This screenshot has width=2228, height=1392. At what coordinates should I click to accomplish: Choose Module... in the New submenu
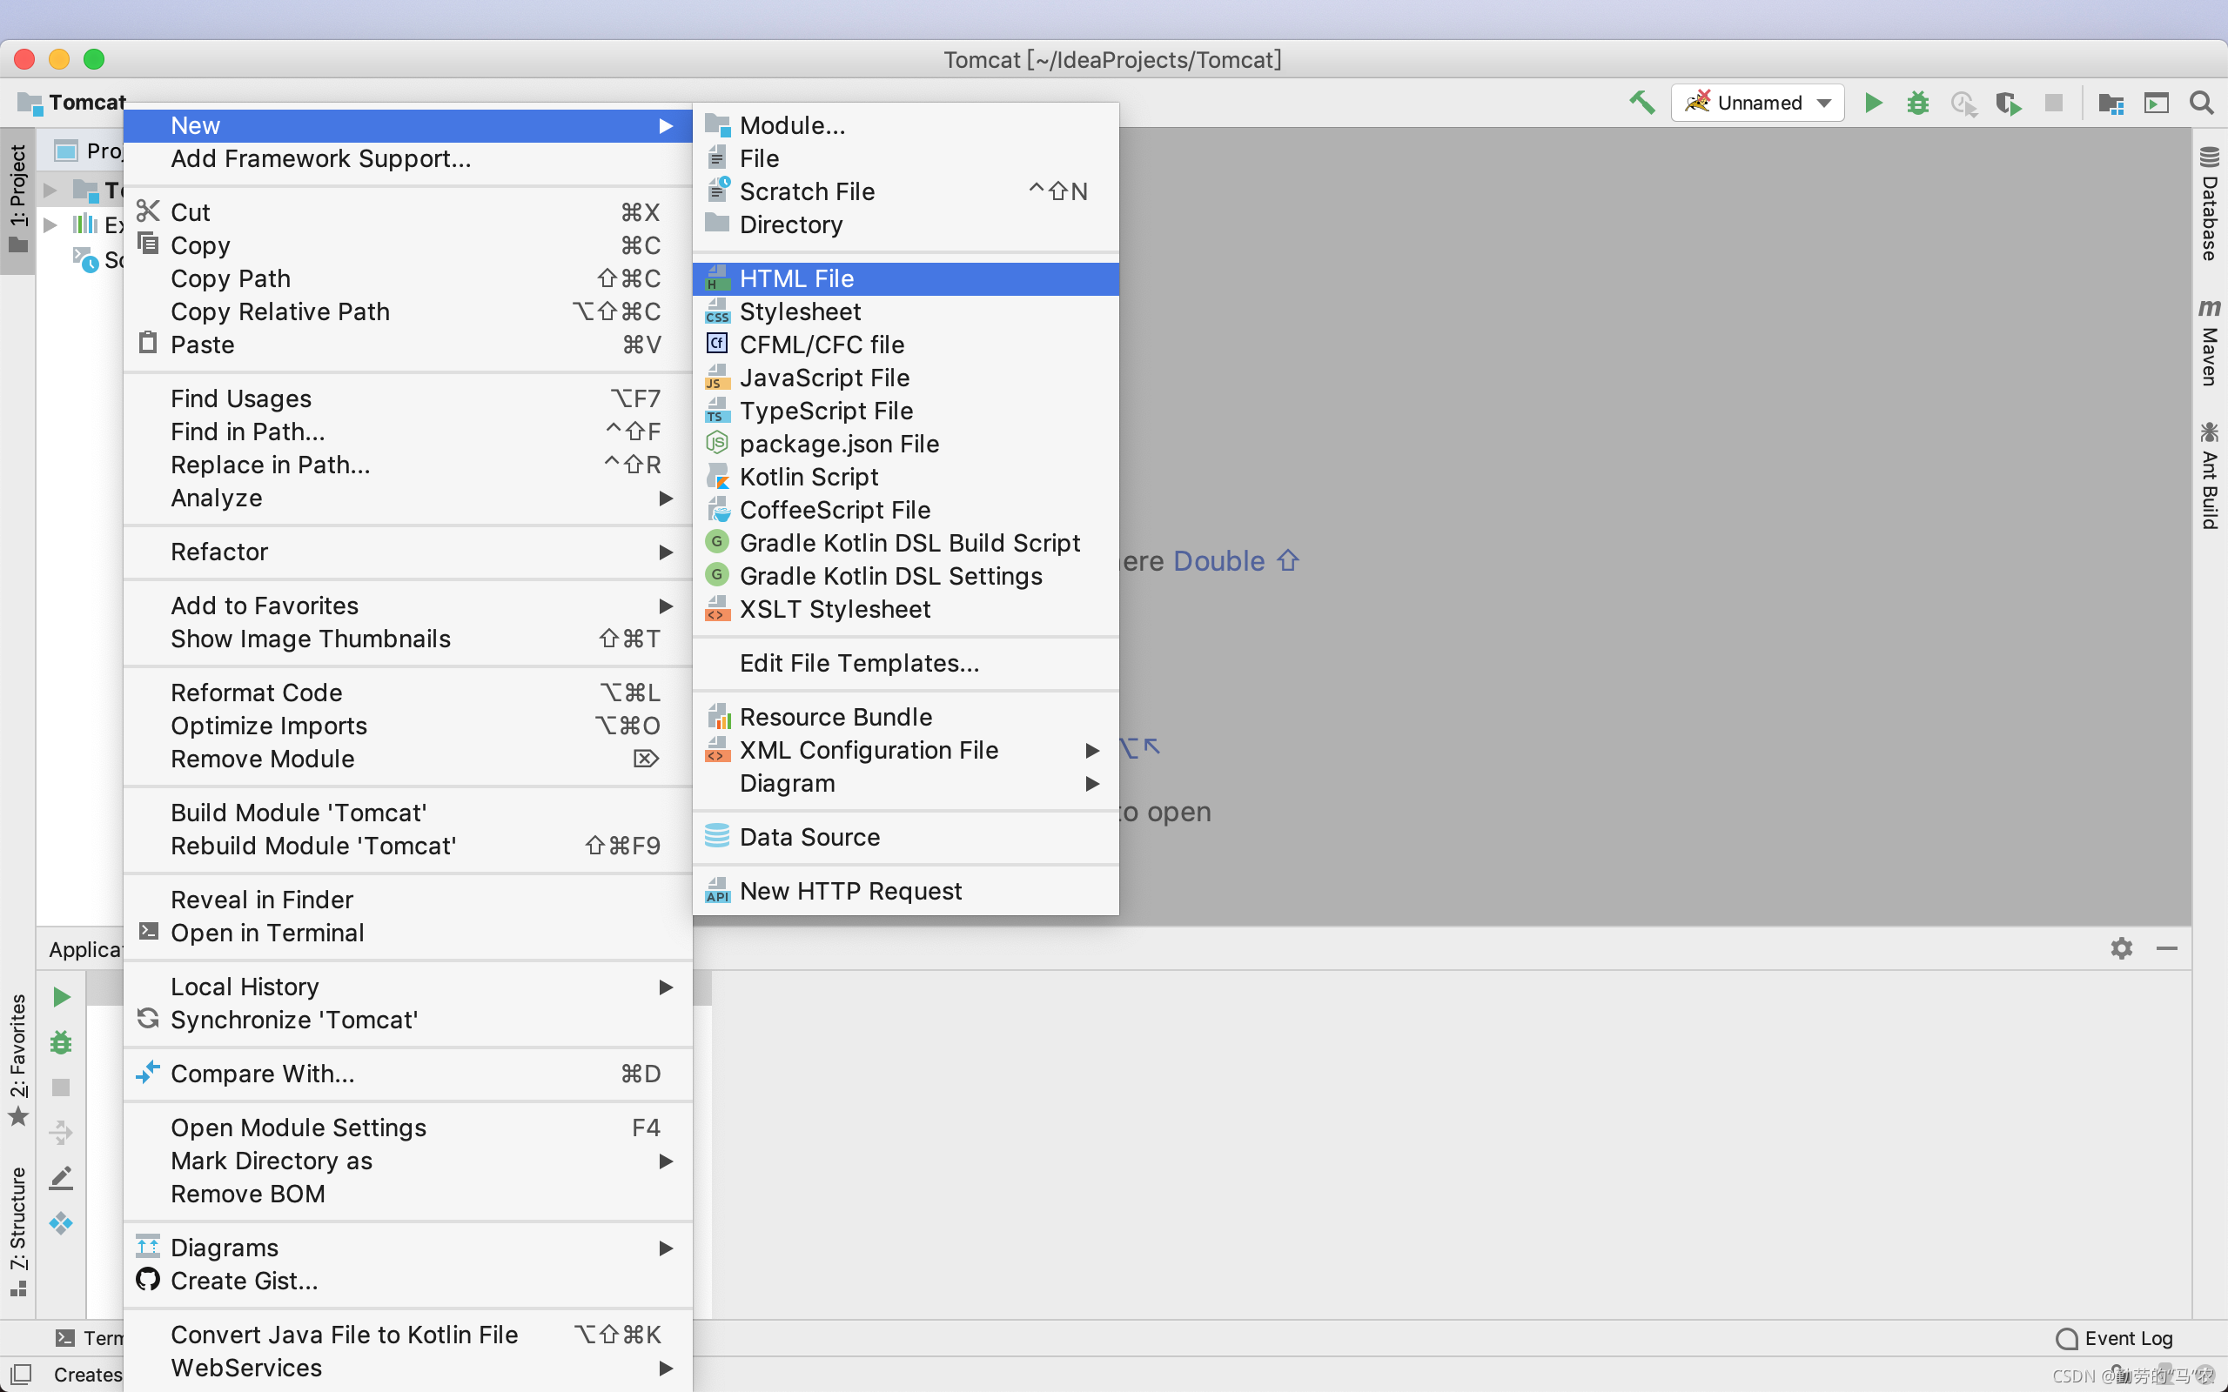906,125
